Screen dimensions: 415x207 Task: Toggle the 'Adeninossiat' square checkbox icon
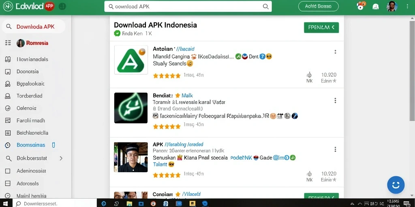(x=8, y=171)
